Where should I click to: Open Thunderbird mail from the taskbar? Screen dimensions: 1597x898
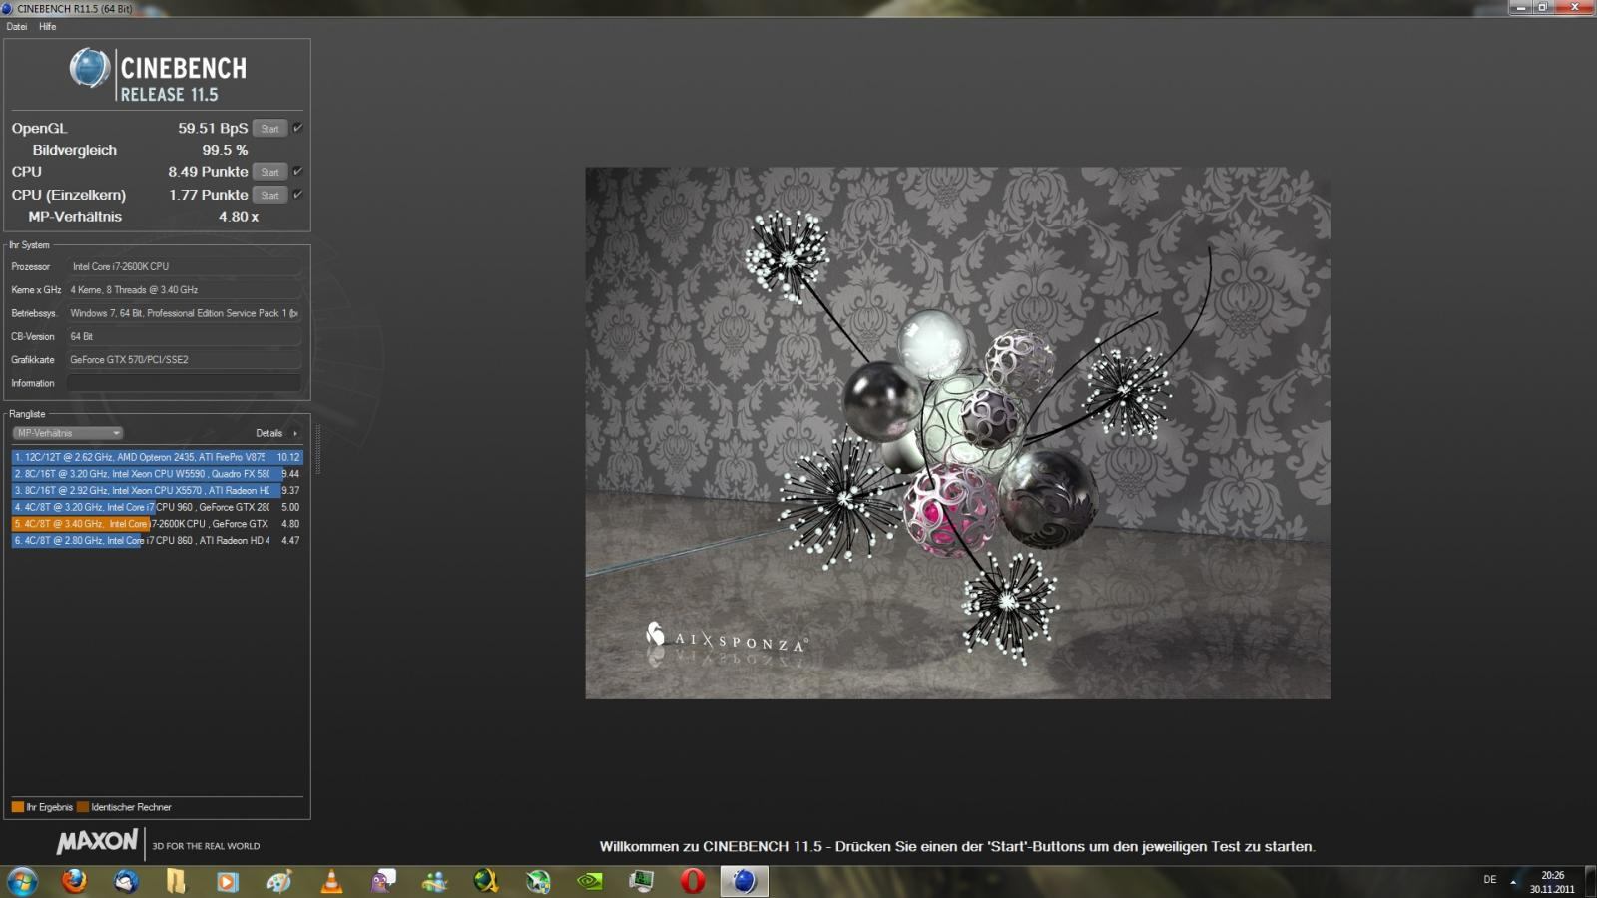[x=126, y=881]
